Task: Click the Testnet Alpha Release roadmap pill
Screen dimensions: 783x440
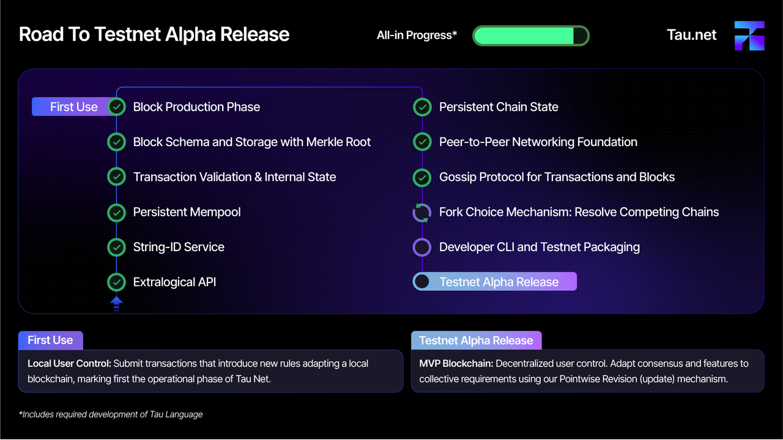Action: point(495,282)
